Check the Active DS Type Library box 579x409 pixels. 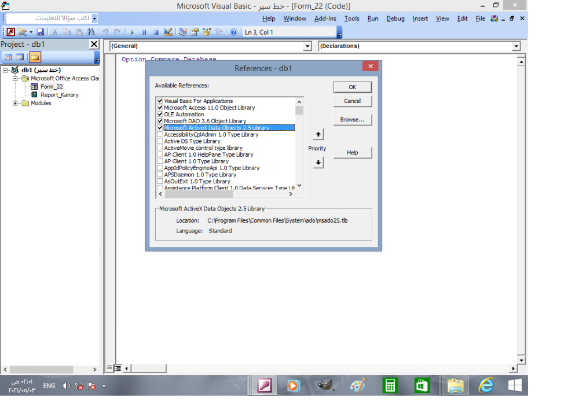click(160, 141)
